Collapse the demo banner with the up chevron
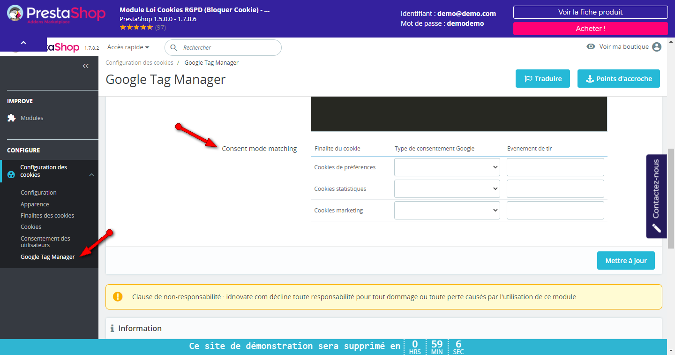 (23, 43)
